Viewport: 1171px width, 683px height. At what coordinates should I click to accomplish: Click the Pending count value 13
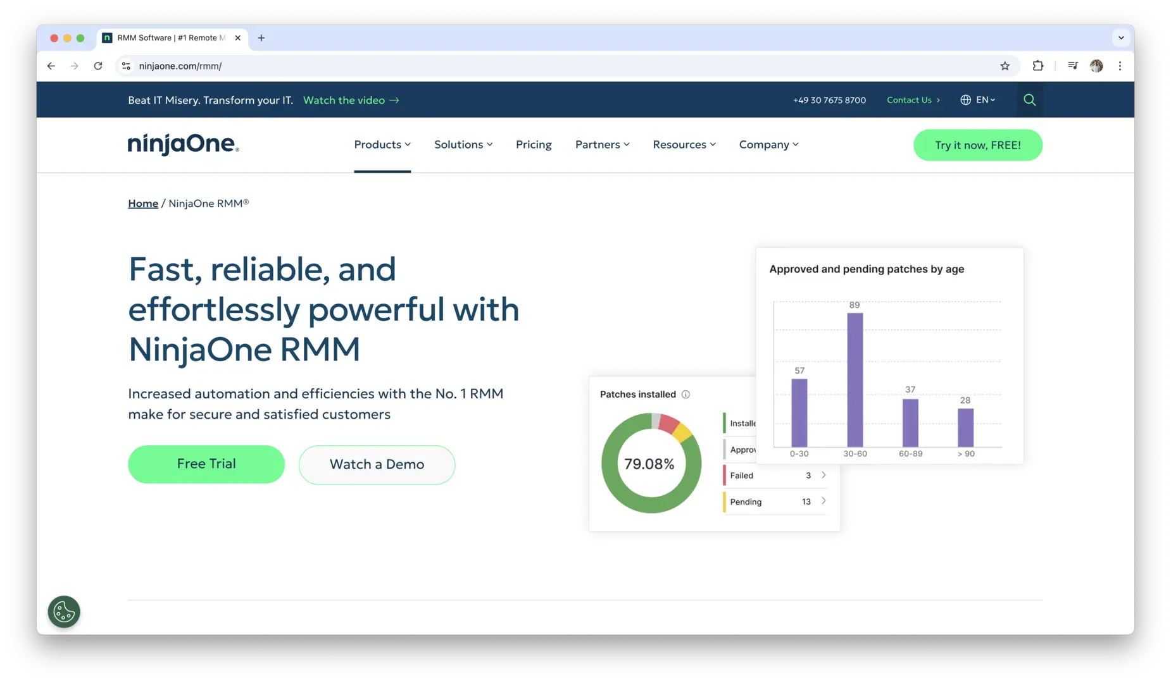click(x=806, y=501)
